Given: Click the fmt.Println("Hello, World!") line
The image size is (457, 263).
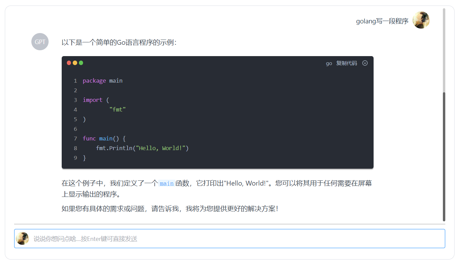Looking at the screenshot, I should [142, 148].
